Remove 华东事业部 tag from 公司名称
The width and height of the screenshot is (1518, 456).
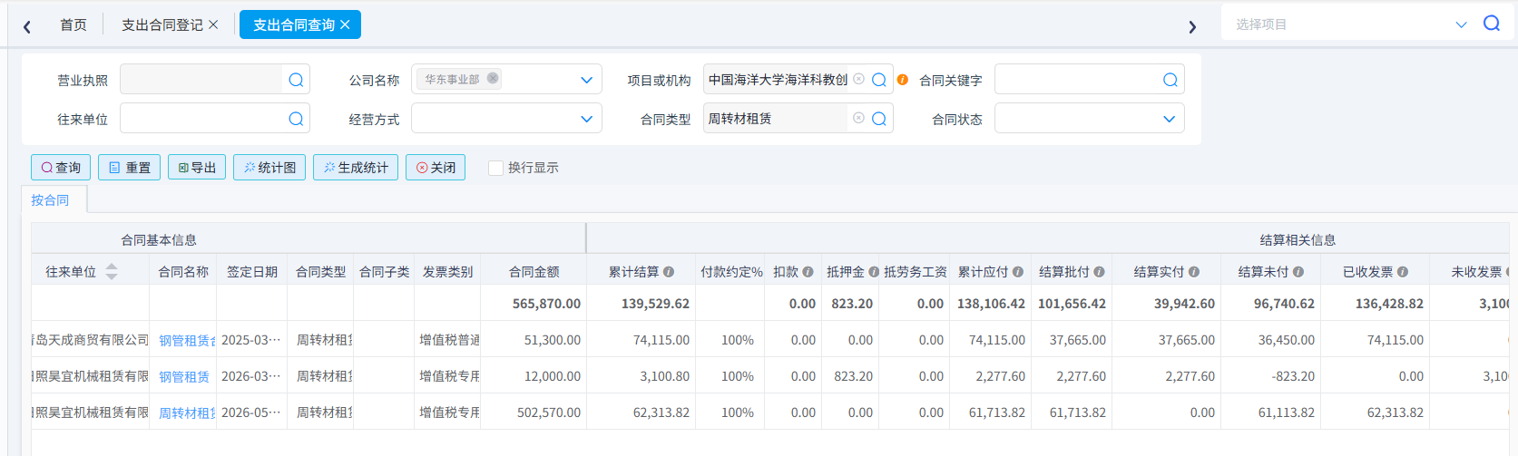click(x=493, y=78)
